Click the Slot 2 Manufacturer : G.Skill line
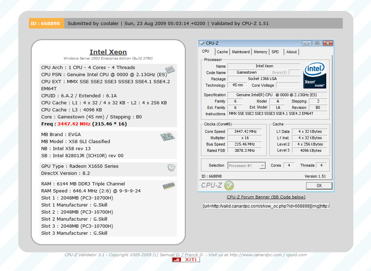The image size is (371, 271). click(74, 219)
